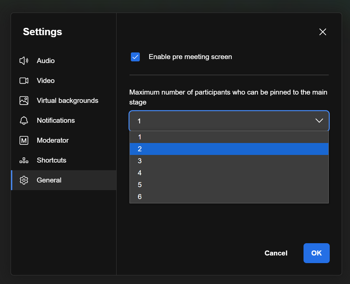Click the gear icon next to General
This screenshot has height=284, width=350.
(x=24, y=180)
